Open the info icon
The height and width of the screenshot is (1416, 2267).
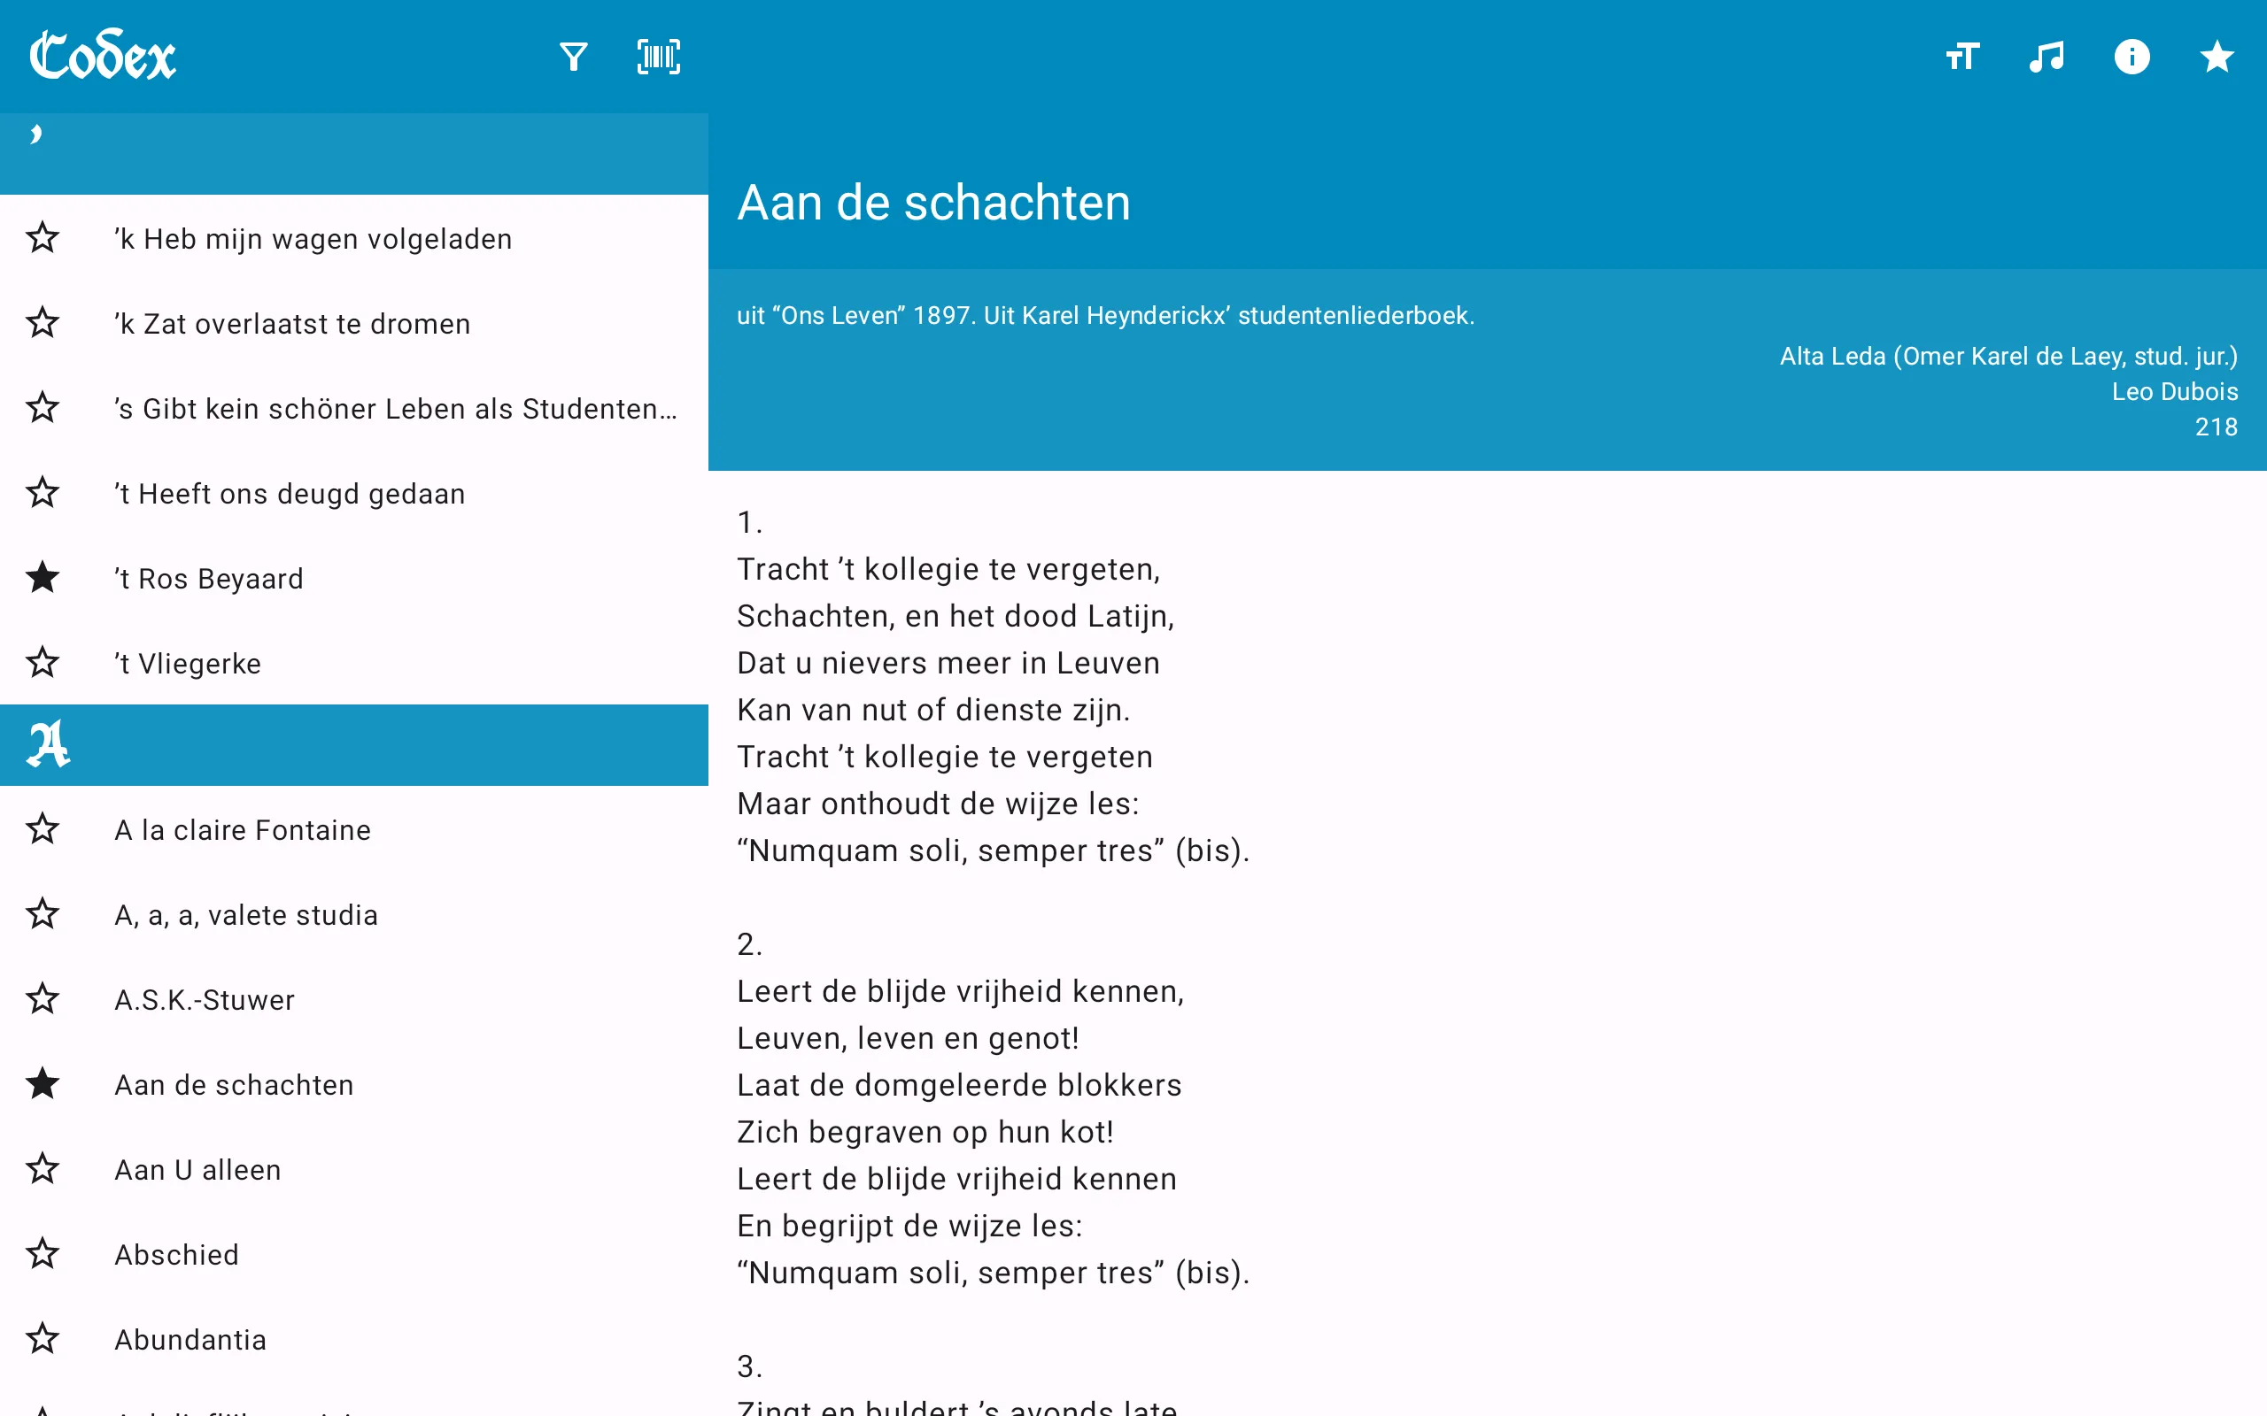(2132, 58)
